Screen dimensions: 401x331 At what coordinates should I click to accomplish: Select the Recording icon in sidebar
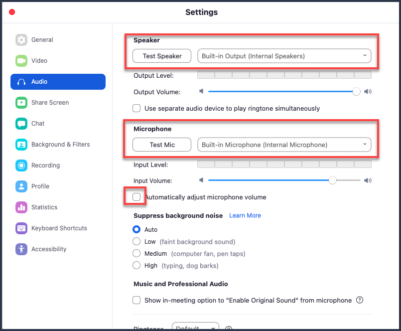point(21,165)
